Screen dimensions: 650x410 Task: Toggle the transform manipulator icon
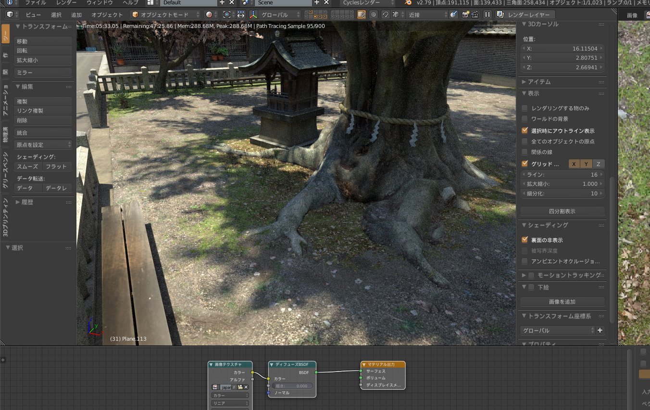click(240, 15)
